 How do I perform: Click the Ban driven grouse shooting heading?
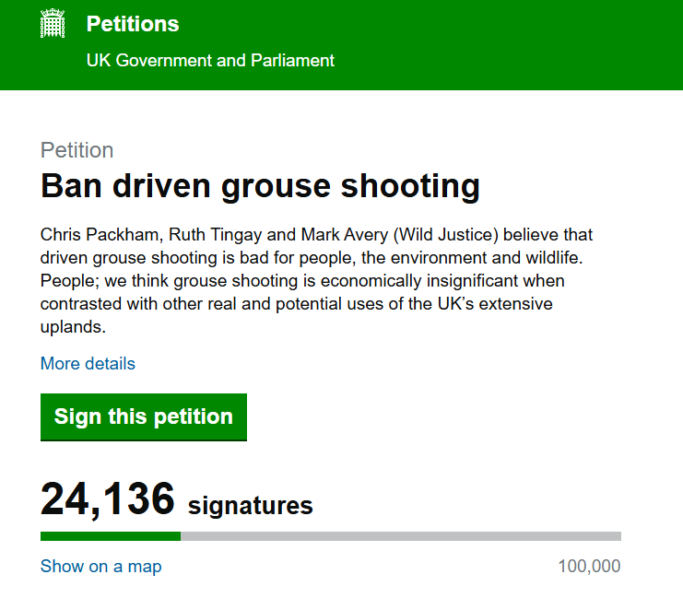pos(260,186)
